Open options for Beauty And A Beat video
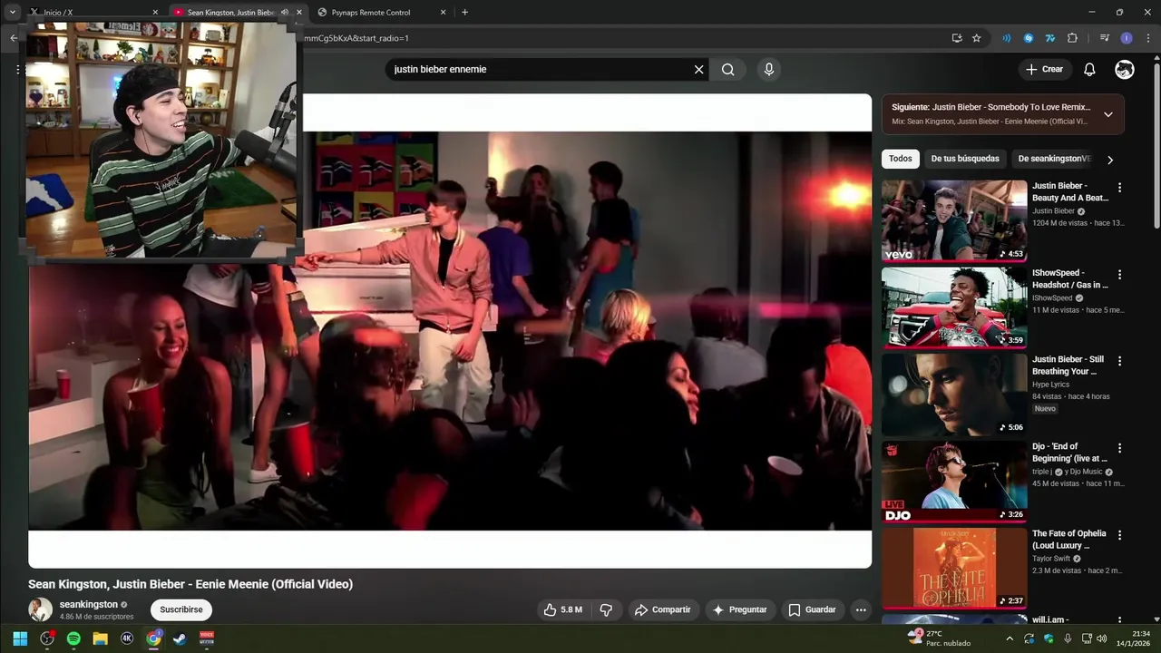 pyautogui.click(x=1119, y=188)
